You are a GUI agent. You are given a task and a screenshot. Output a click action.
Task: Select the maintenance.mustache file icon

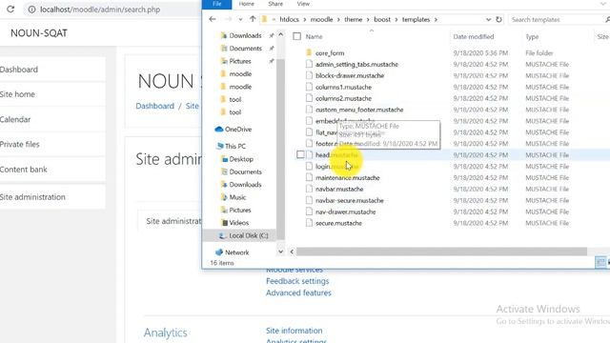pyautogui.click(x=309, y=177)
